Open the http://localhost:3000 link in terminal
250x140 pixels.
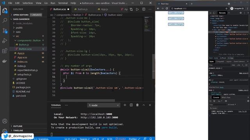(96, 114)
